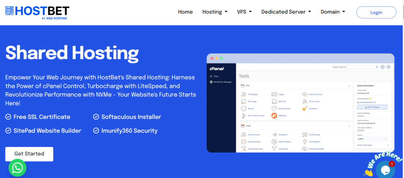
Task: Open the Email Routing icon
Action: pos(305,135)
